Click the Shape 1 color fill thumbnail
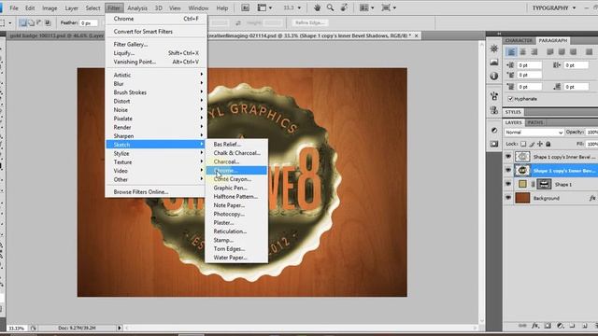This screenshot has width=598, height=336. [522, 184]
